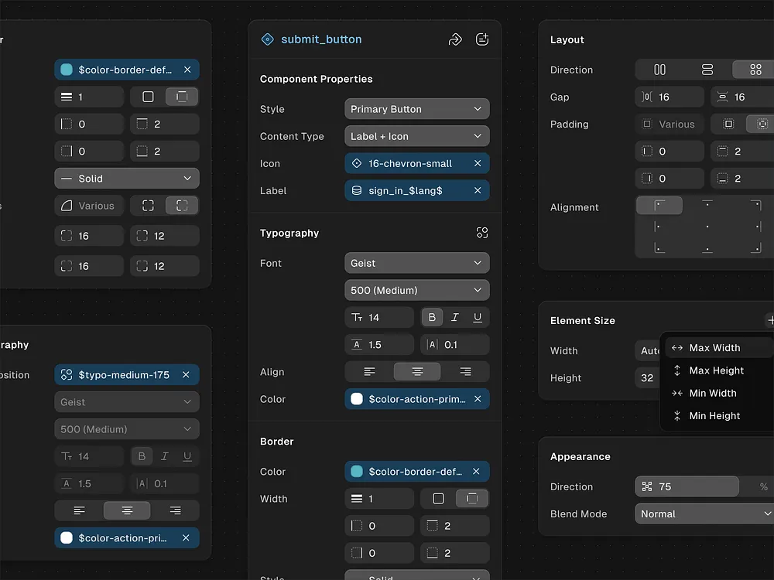Open the Content Type dropdown labeled Label + Icon
Viewport: 774px width, 580px height.
coord(416,136)
